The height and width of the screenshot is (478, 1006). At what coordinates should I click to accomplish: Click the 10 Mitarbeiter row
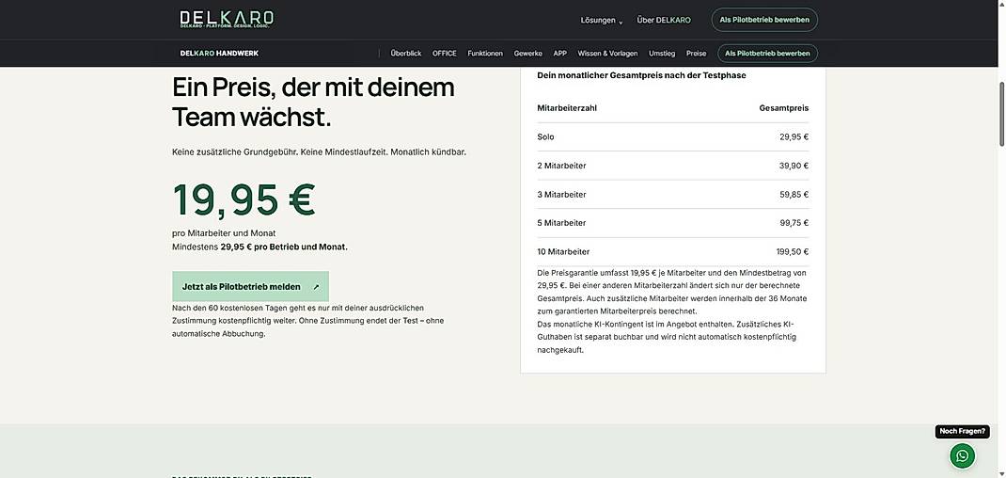(x=672, y=252)
